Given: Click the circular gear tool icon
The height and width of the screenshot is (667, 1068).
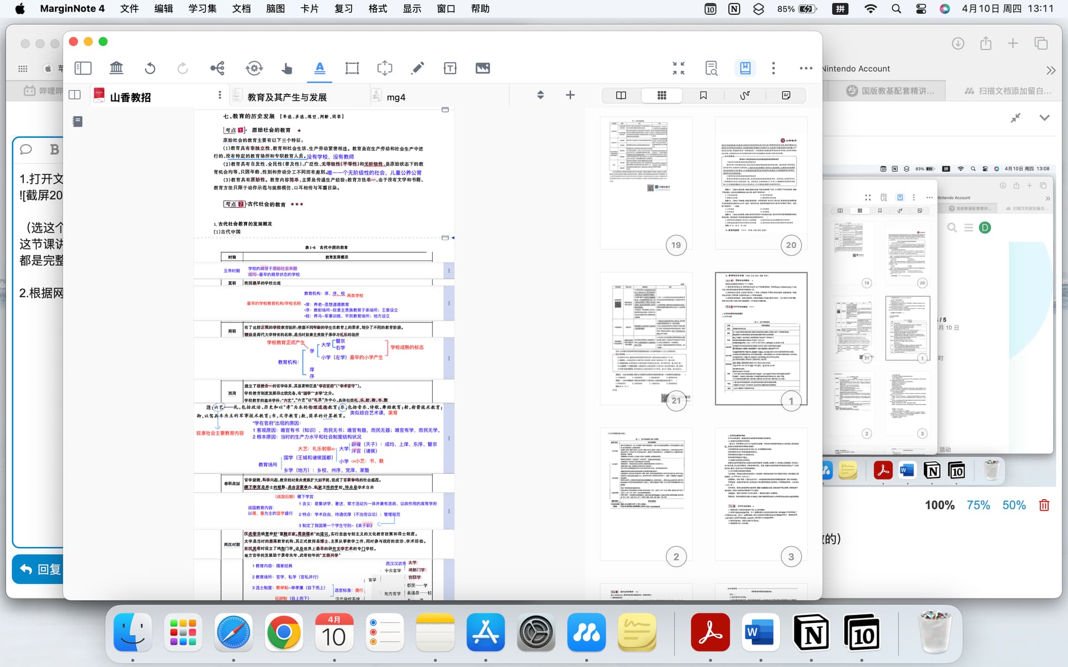Looking at the screenshot, I should pyautogui.click(x=254, y=68).
